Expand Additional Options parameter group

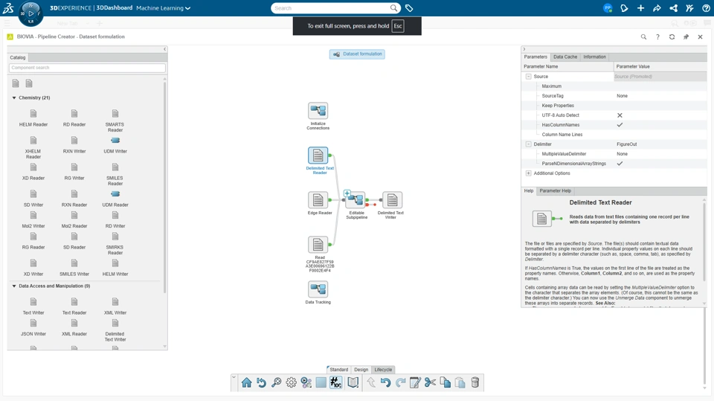pos(528,173)
